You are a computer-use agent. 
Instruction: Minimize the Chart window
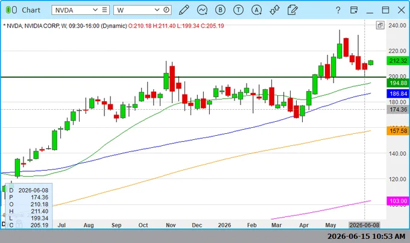(370, 12)
